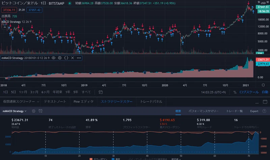Click the max drawdown $ 4190.65 value
Viewport: 270px width, 160px height.
(x=167, y=120)
